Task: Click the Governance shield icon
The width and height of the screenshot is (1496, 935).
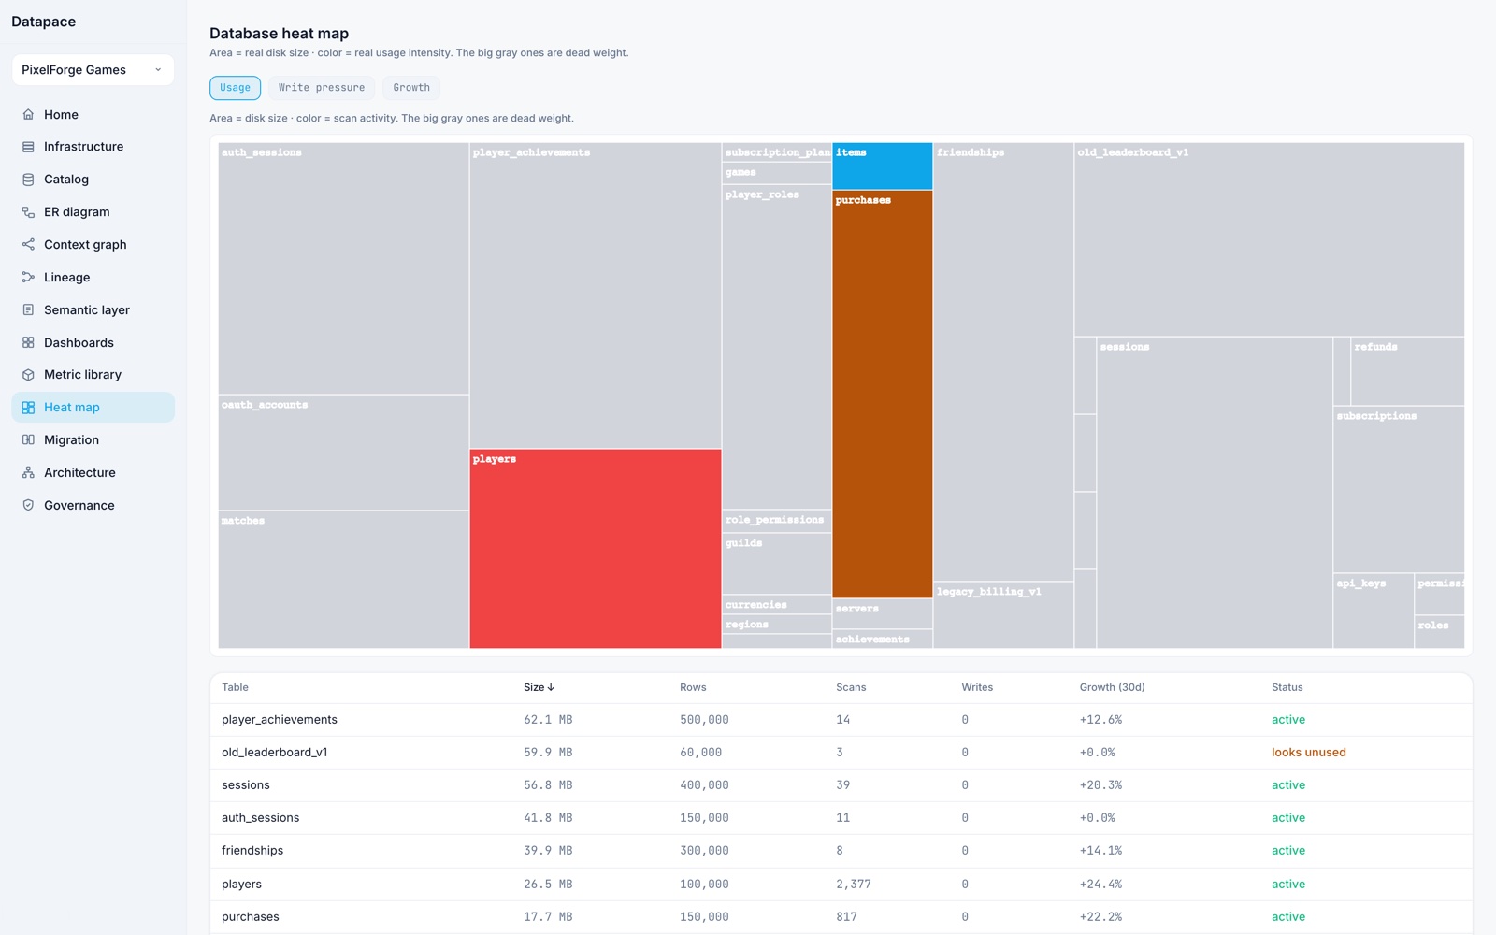Action: [x=28, y=505]
